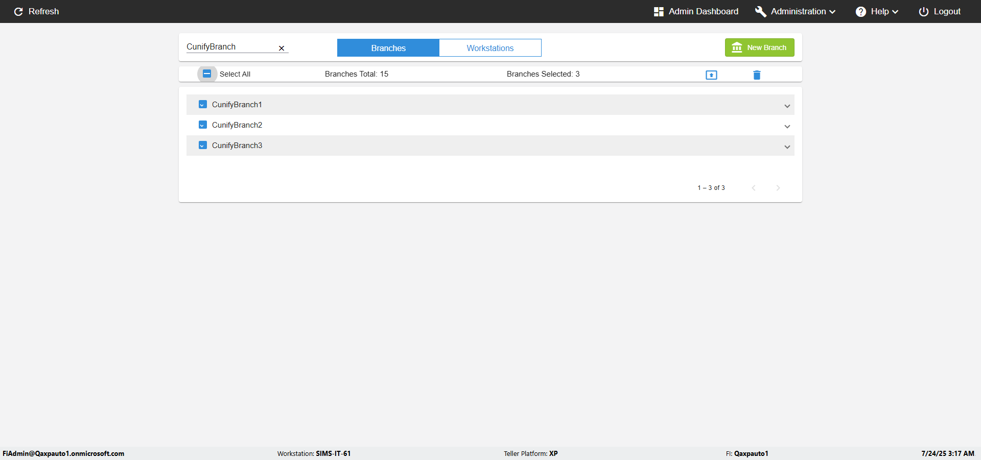This screenshot has width=981, height=460.
Task: Open the Administration menu
Action: 795,11
